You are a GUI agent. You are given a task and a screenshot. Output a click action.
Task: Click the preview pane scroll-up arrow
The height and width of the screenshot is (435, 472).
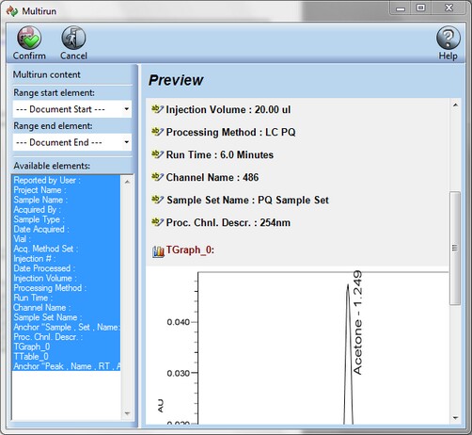[x=455, y=105]
